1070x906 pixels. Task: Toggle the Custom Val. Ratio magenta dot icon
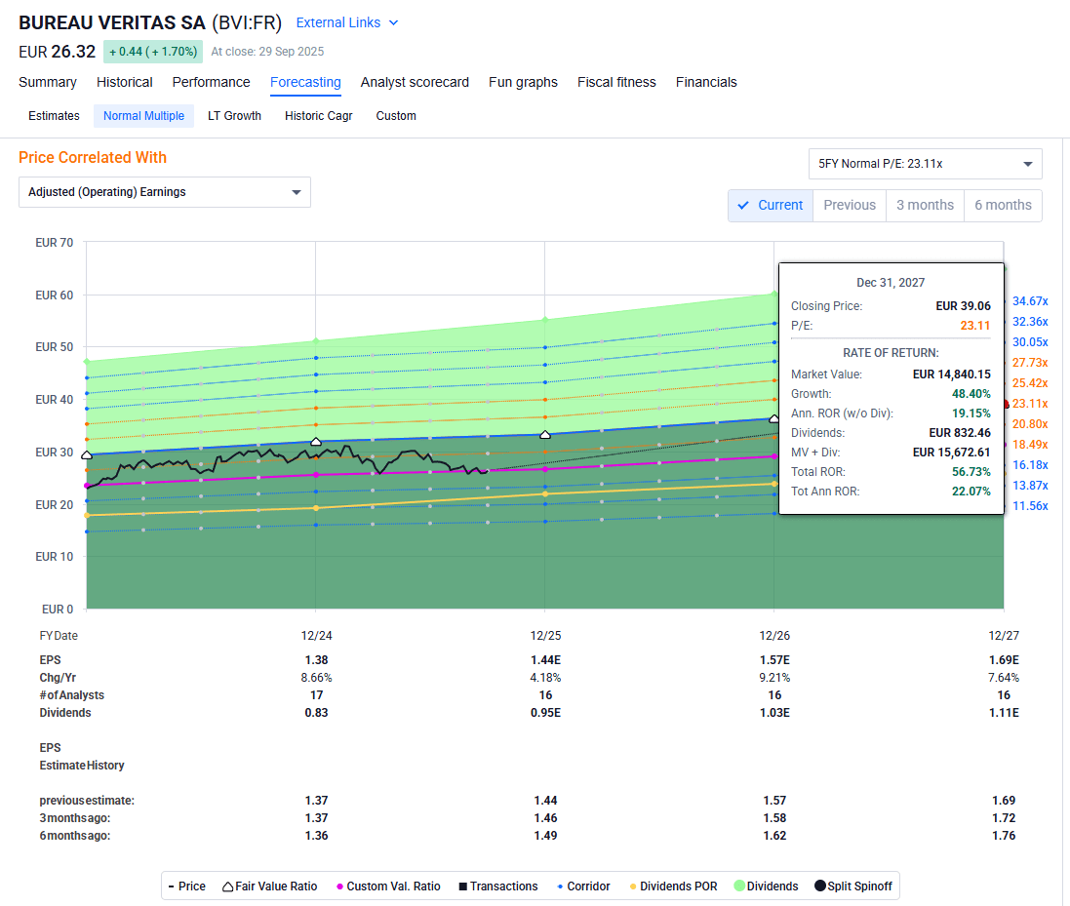click(339, 886)
